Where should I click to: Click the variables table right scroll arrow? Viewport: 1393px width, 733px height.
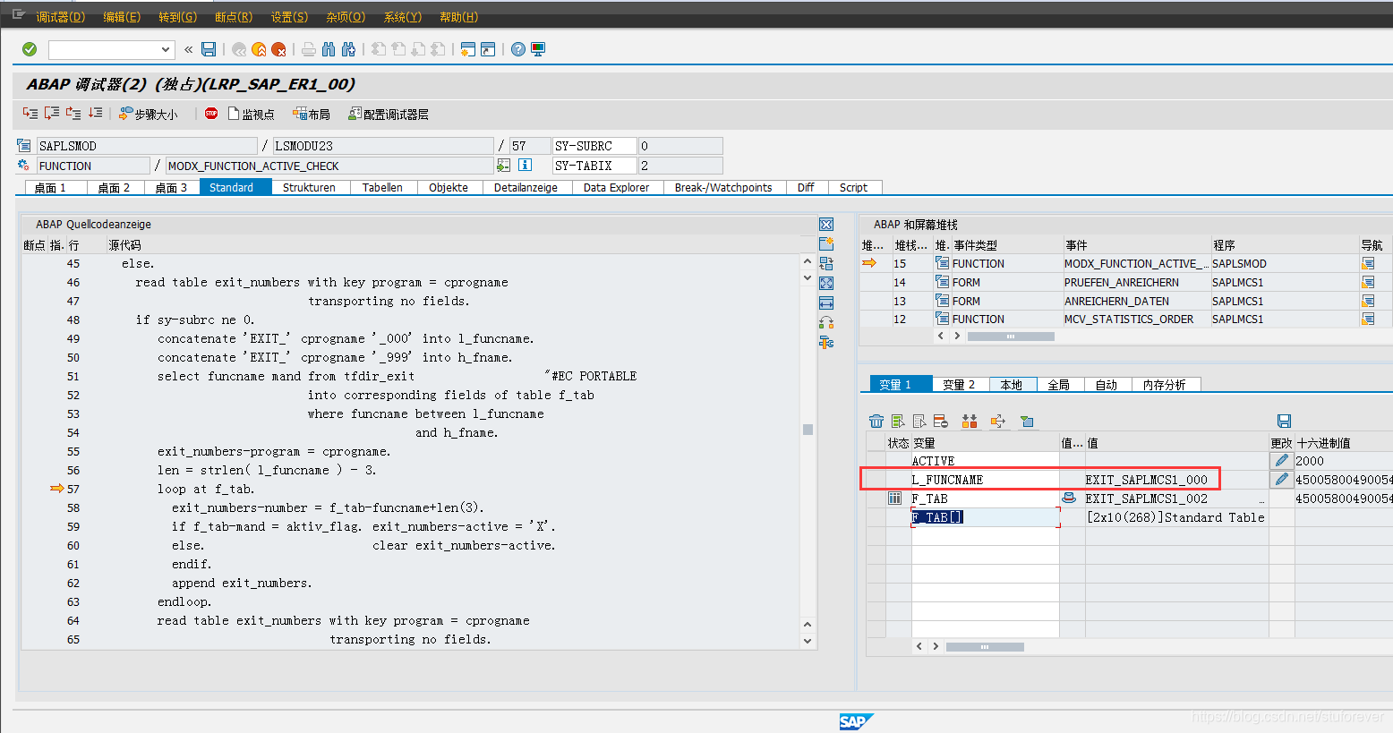click(x=936, y=646)
